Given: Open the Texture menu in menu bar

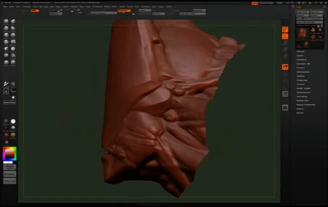Looking at the screenshot, I should 130,7.
